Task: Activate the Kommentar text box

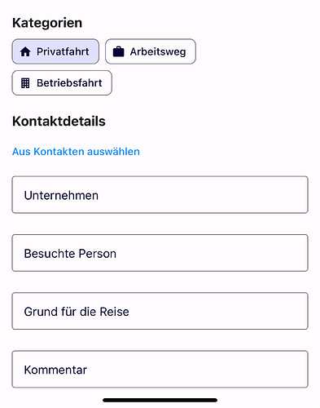Action: (160, 369)
